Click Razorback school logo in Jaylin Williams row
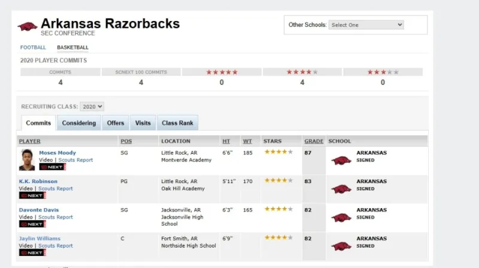Viewport: 479px width, 268px height. click(341, 246)
